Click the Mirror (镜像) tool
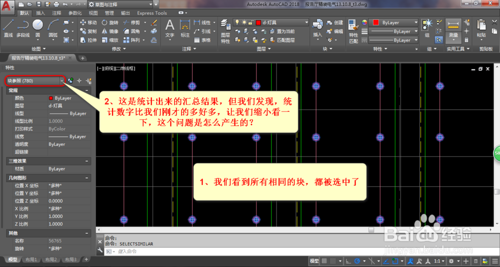The width and height of the screenshot is (500, 267). pos(110,31)
